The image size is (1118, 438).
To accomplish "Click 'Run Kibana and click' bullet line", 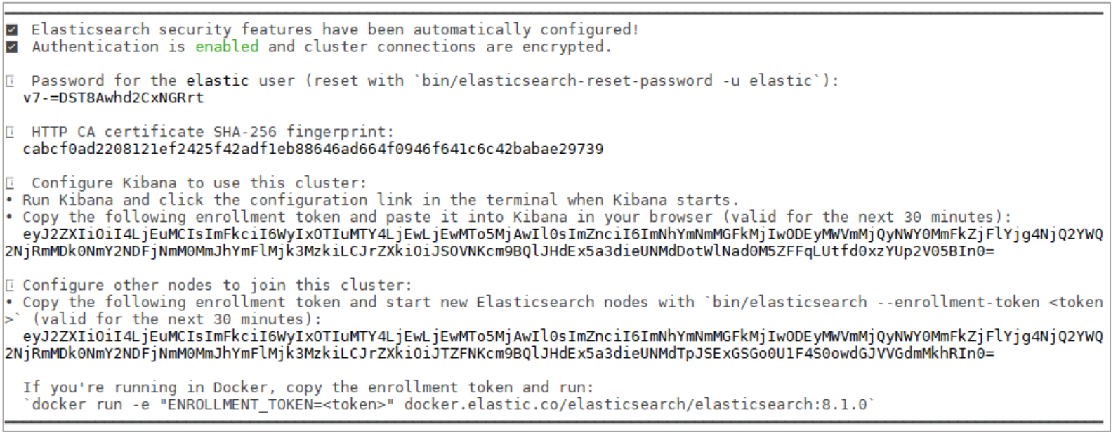I will [372, 201].
